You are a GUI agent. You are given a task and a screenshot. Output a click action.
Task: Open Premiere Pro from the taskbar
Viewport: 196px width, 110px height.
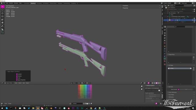(73, 108)
